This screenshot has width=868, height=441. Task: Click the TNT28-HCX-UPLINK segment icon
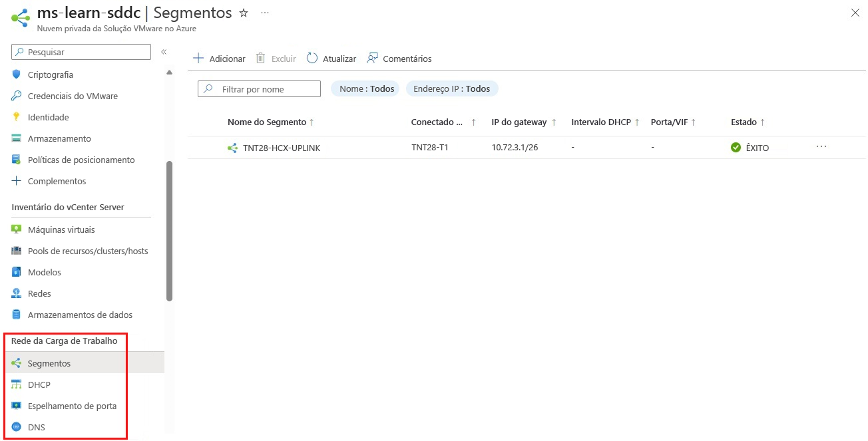232,148
